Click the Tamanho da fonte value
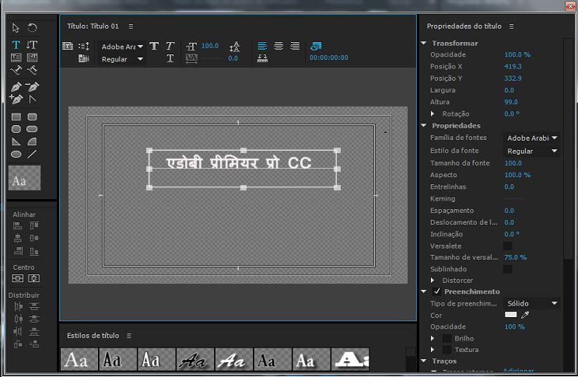 pyautogui.click(x=513, y=163)
